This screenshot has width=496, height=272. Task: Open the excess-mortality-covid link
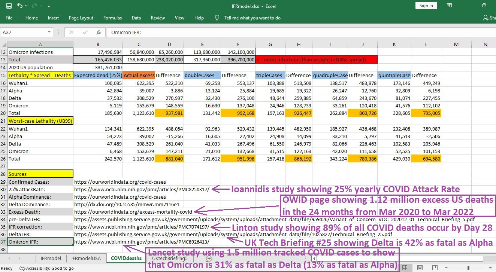(x=133, y=212)
